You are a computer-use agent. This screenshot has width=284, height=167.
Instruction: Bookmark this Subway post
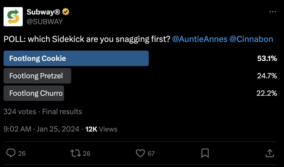pyautogui.click(x=205, y=153)
